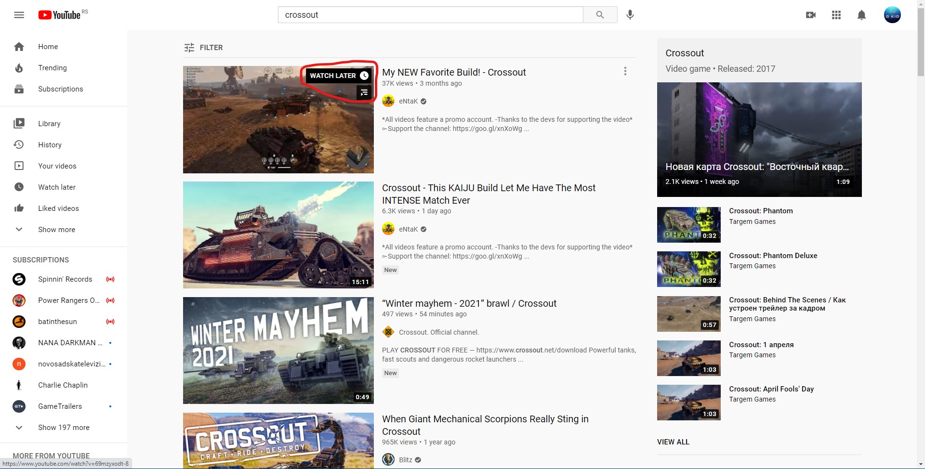This screenshot has width=925, height=469.
Task: Open NANA DARKMAN subscription channel
Action: (64, 343)
